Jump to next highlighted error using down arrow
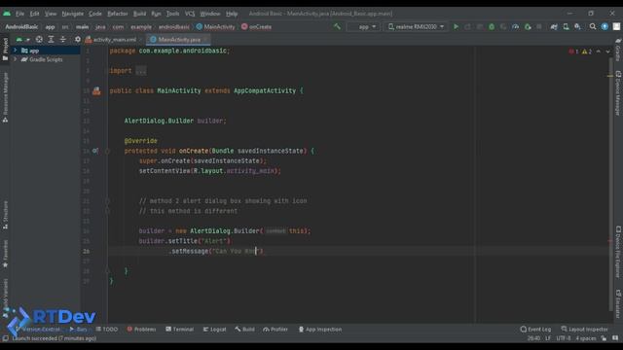Screen dimensions: 623x350 pyautogui.click(x=607, y=52)
